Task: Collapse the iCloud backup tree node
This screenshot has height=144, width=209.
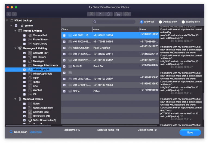Action: pyautogui.click(x=7, y=20)
